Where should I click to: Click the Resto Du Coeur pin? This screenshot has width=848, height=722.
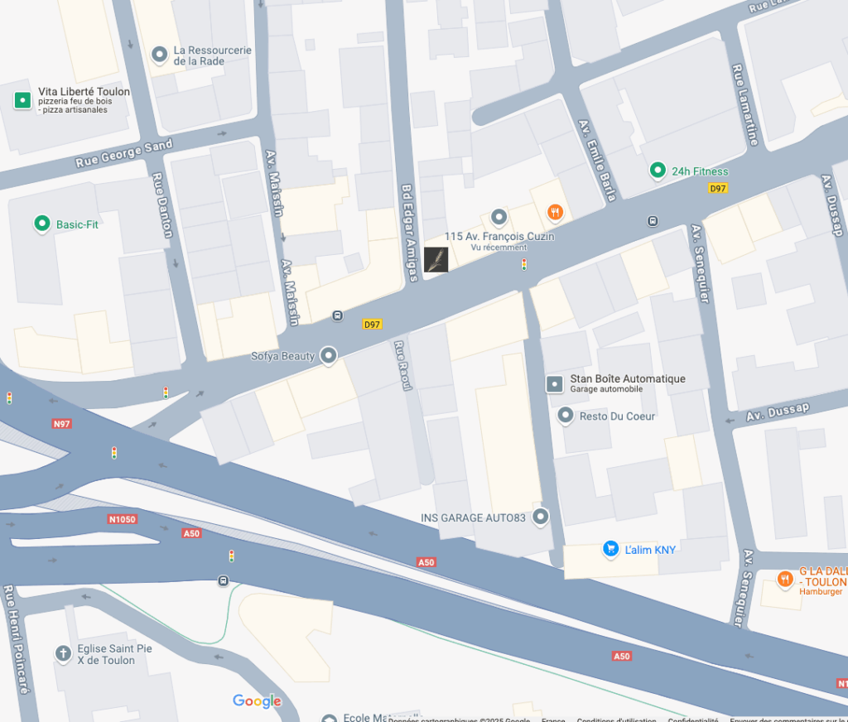(565, 416)
